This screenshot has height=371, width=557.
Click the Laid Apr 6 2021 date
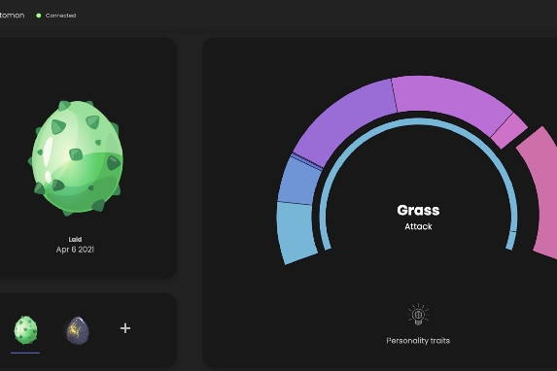[x=75, y=246]
